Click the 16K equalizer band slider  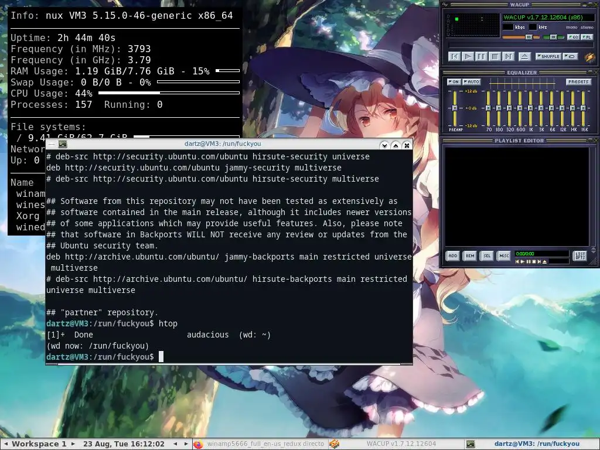point(583,108)
